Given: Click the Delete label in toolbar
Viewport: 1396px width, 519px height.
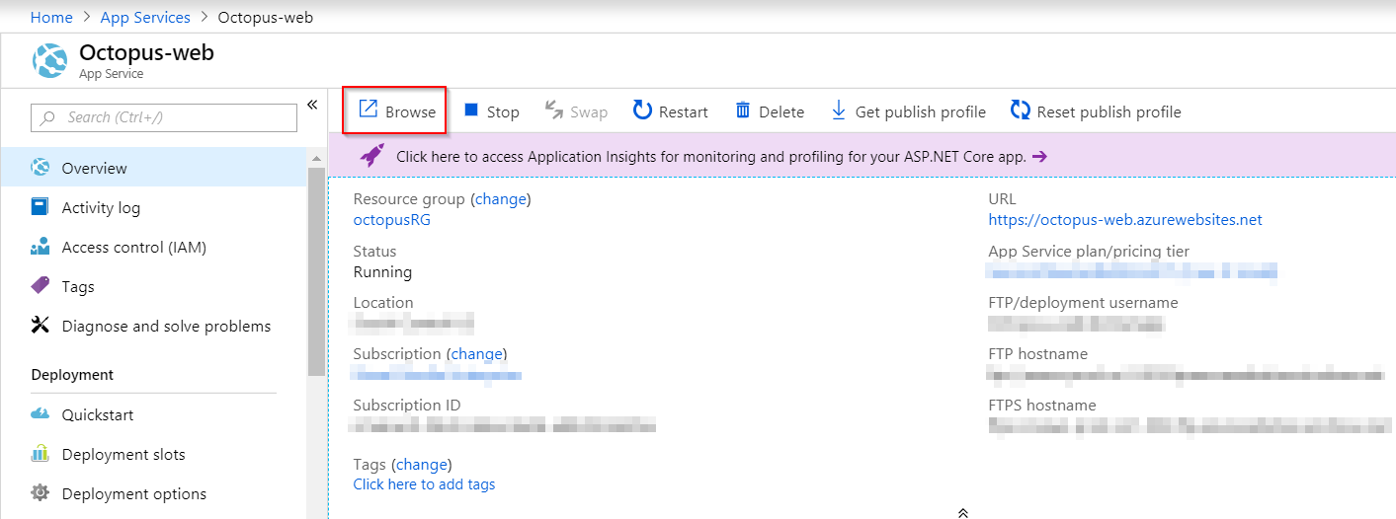Looking at the screenshot, I should [781, 111].
